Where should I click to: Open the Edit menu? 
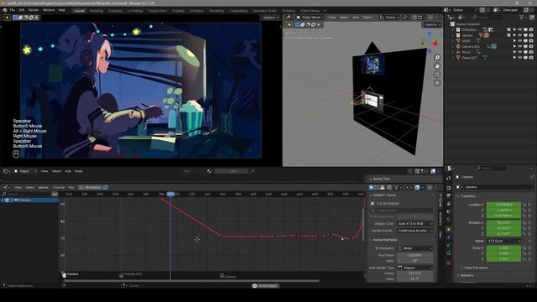(22, 10)
